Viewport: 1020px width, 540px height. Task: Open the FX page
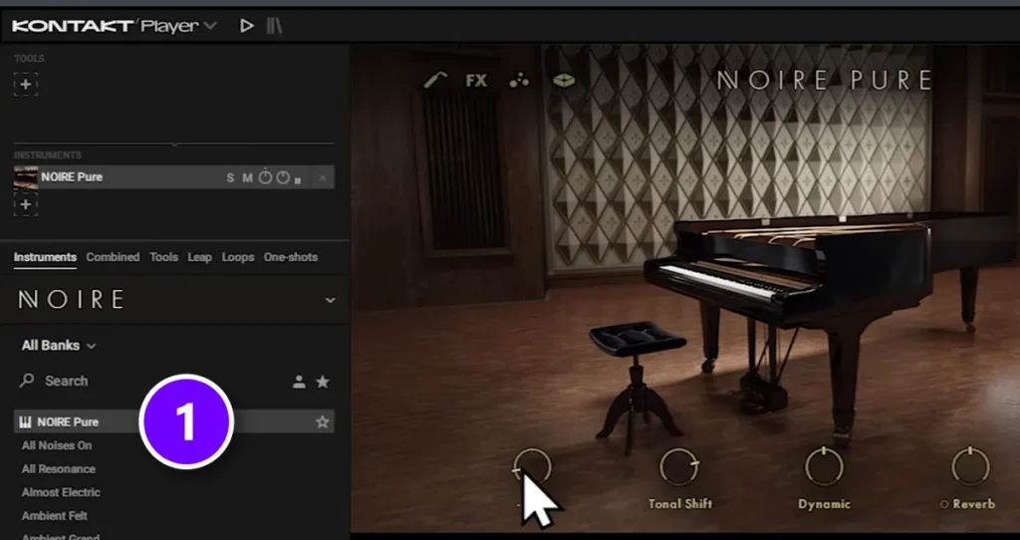point(476,81)
